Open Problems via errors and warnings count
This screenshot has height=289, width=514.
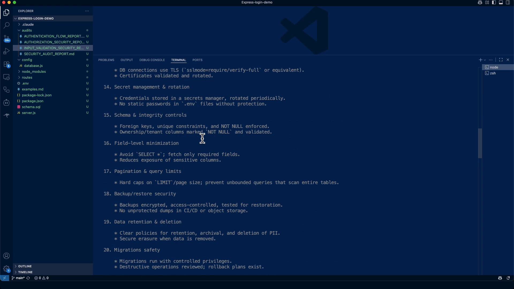41,278
